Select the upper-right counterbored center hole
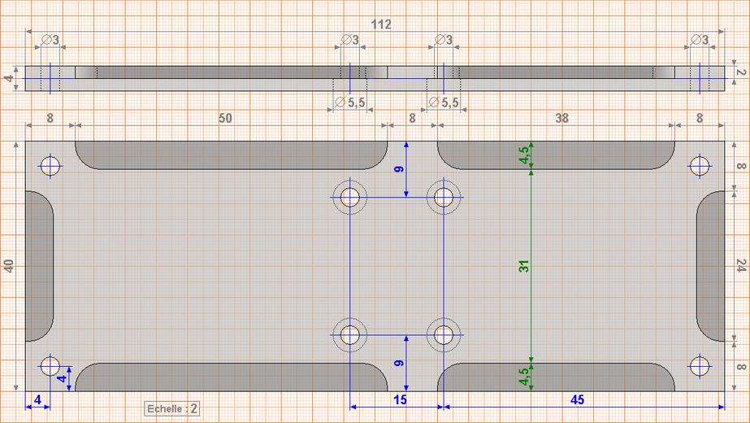This screenshot has height=423, width=750. pos(444,197)
